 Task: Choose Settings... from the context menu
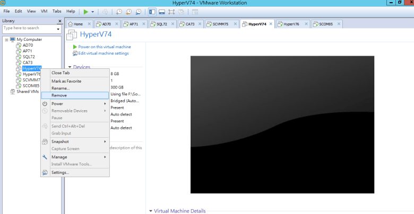(x=60, y=172)
